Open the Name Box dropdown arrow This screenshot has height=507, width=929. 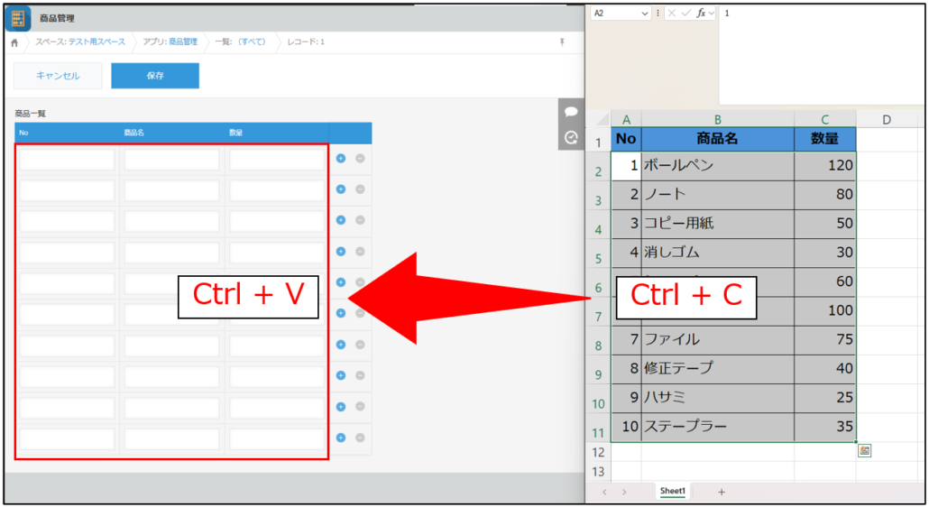pos(645,14)
